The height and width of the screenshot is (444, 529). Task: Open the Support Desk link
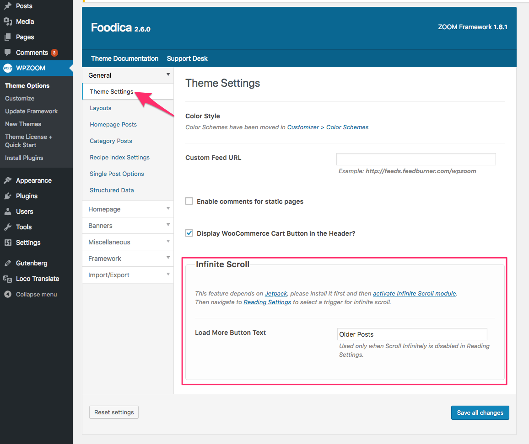(x=187, y=58)
